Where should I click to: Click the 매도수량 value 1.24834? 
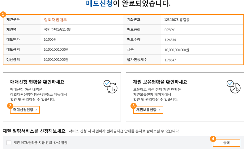[170, 40]
